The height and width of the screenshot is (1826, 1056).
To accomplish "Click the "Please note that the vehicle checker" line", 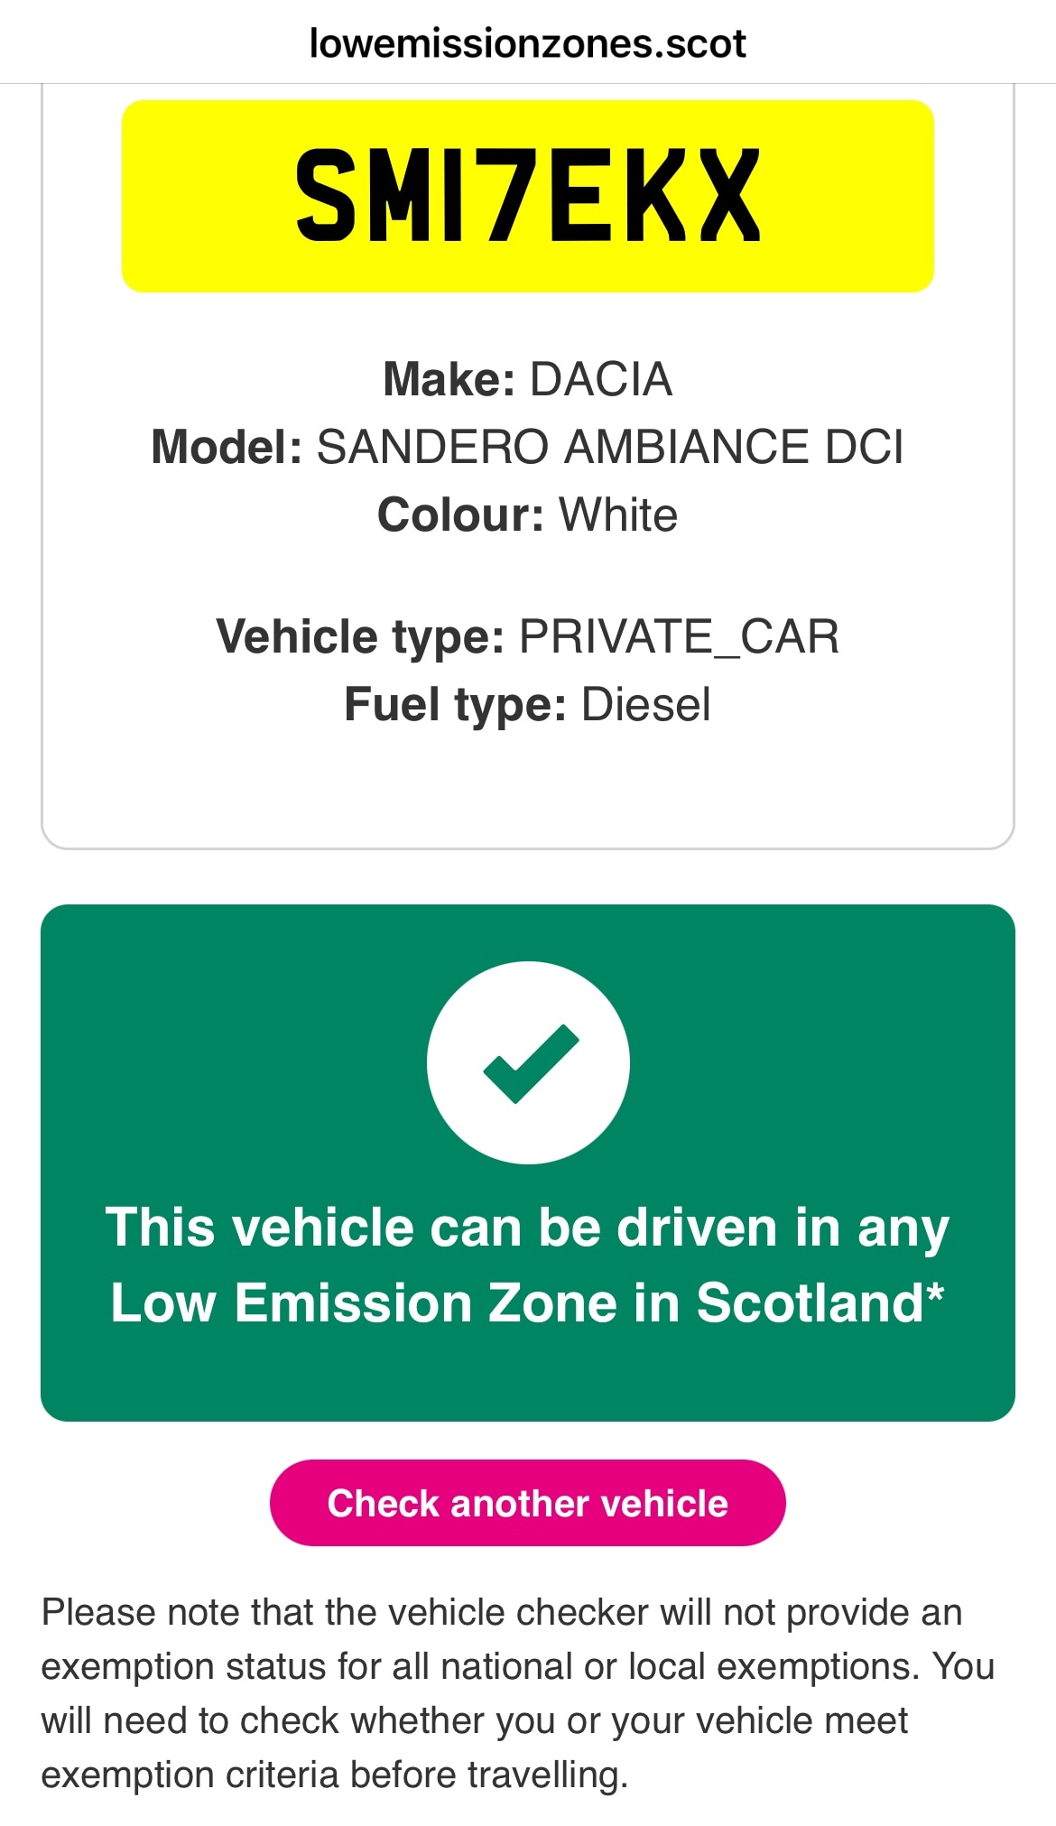I will (501, 1613).
